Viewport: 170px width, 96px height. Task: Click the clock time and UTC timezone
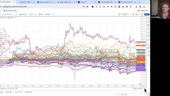(138, 89)
